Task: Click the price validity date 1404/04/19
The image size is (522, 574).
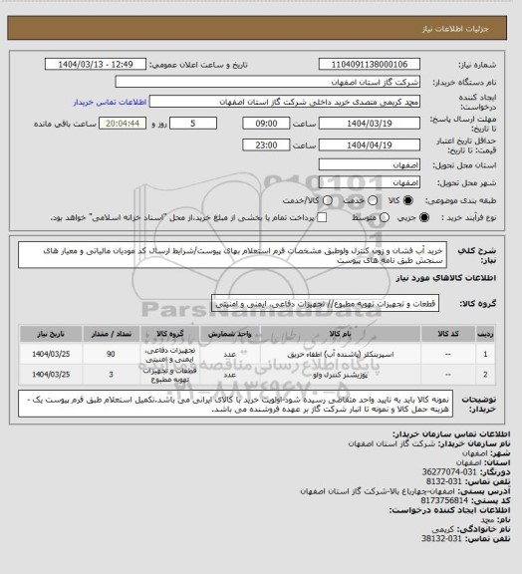Action: point(370,144)
